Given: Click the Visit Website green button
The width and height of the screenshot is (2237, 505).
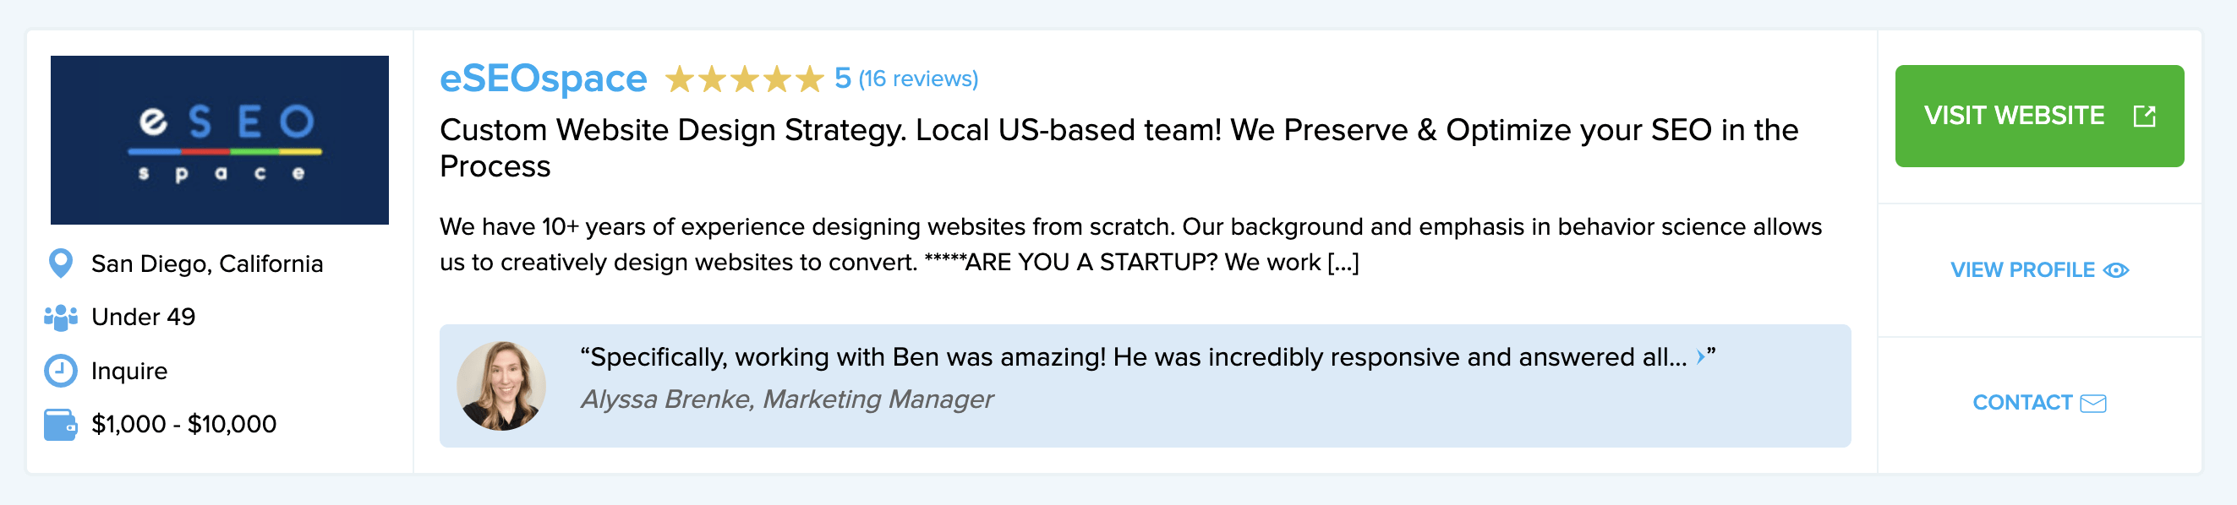Looking at the screenshot, I should (x=2039, y=116).
